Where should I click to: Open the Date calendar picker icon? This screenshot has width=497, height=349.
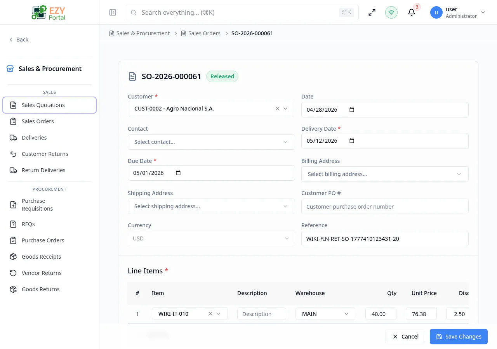pyautogui.click(x=352, y=110)
